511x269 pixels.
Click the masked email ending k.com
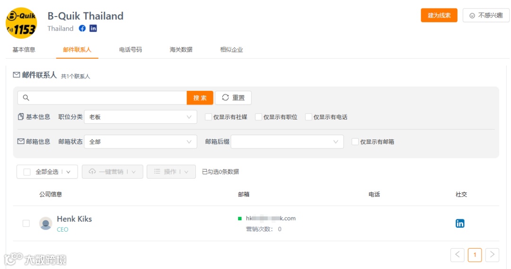[x=271, y=218]
